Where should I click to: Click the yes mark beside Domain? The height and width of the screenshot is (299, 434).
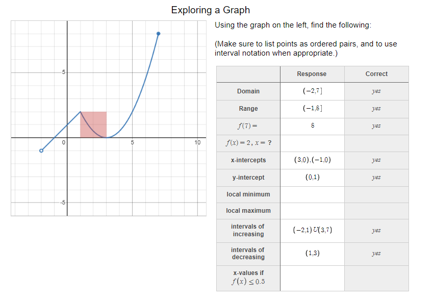click(x=376, y=91)
